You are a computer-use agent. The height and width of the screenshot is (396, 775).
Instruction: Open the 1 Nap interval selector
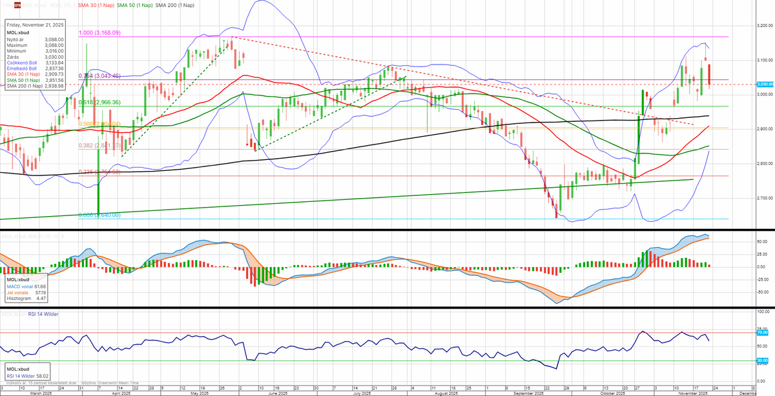pyautogui.click(x=6, y=5)
